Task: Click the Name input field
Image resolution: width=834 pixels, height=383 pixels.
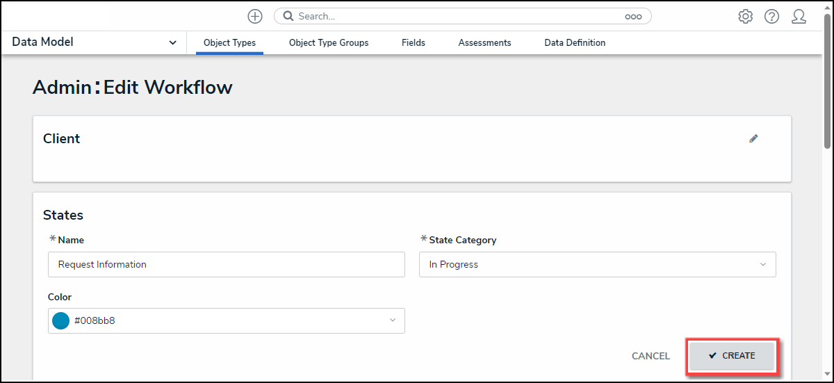Action: coord(226,265)
